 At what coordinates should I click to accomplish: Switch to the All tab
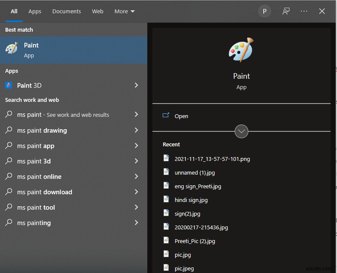click(14, 12)
